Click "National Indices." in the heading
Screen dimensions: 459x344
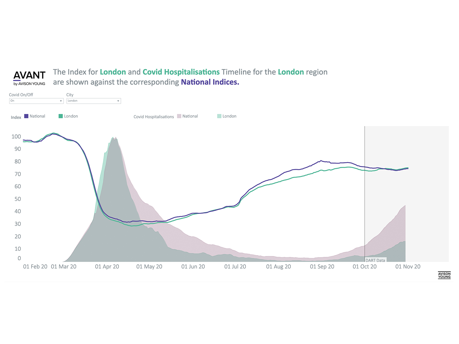point(210,82)
